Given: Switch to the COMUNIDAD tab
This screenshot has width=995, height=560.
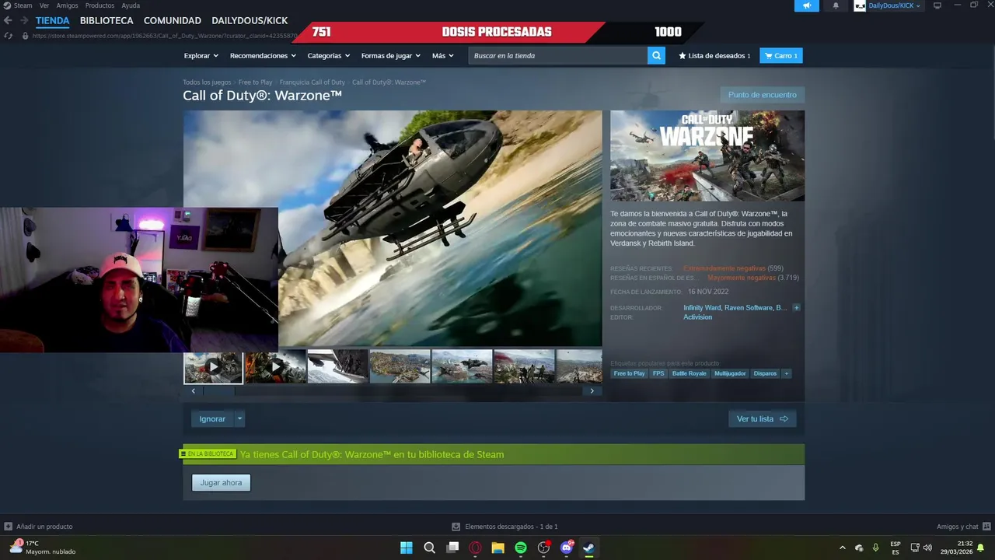Looking at the screenshot, I should click(x=173, y=20).
